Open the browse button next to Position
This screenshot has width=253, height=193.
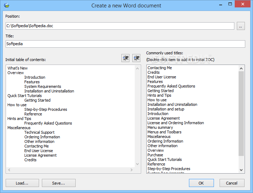click(241, 26)
